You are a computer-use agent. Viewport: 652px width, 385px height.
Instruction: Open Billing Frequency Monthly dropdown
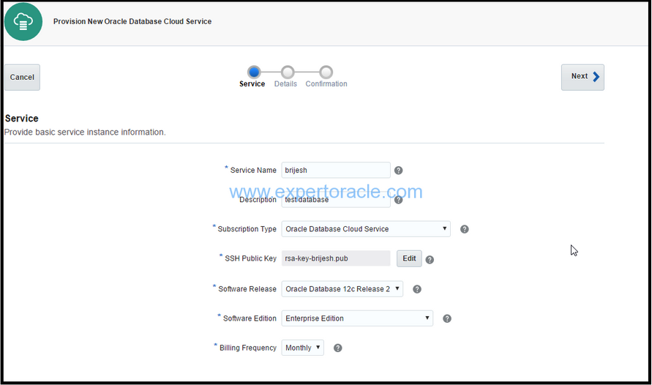pos(303,348)
